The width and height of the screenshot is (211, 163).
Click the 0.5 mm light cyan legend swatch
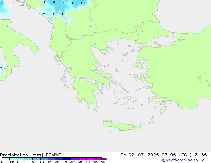tap(13, 159)
